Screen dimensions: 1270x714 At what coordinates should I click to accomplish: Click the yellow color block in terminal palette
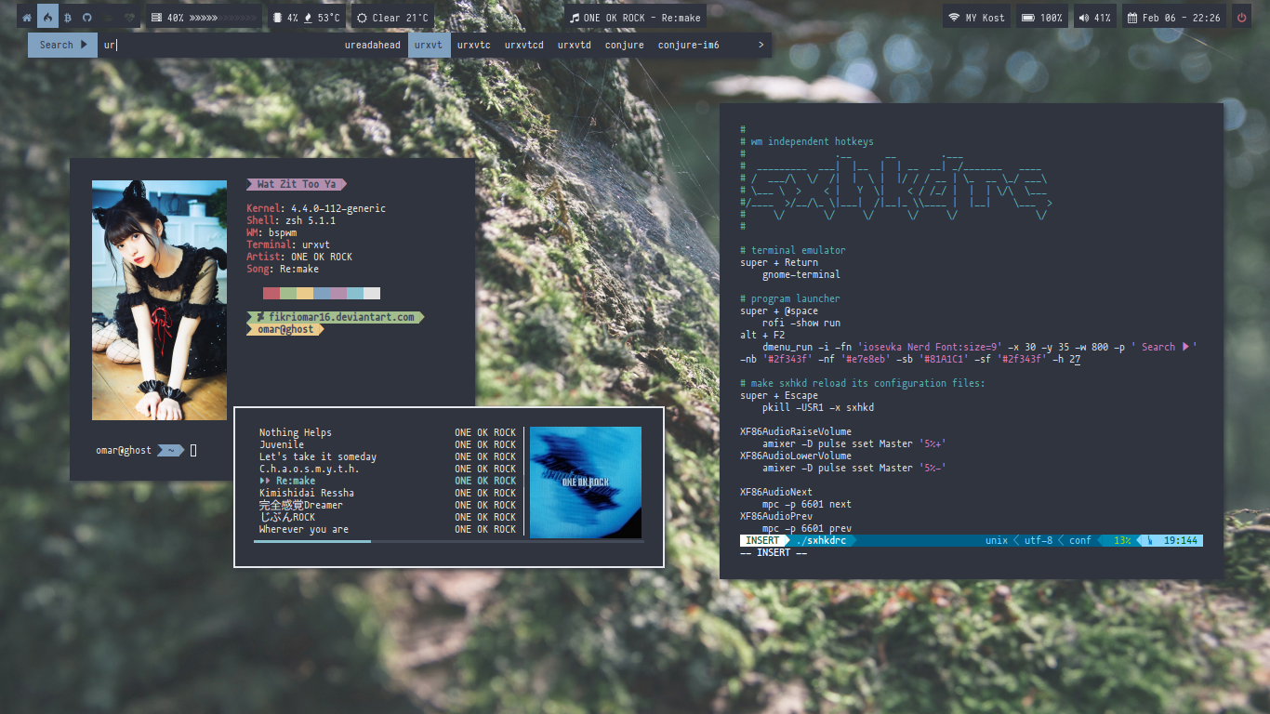(x=305, y=293)
